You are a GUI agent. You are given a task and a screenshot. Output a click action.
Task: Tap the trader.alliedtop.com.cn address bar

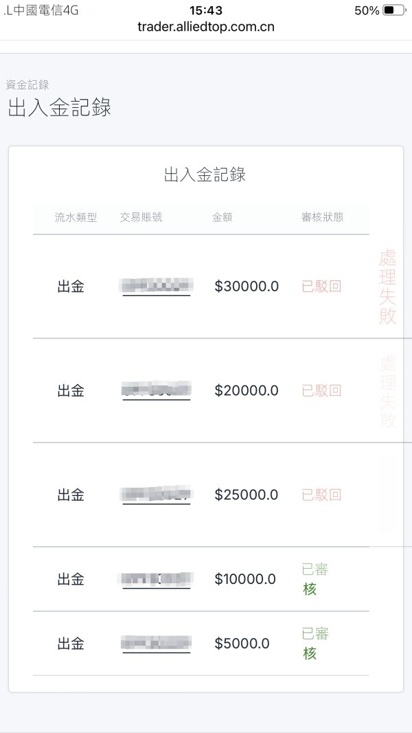206,27
